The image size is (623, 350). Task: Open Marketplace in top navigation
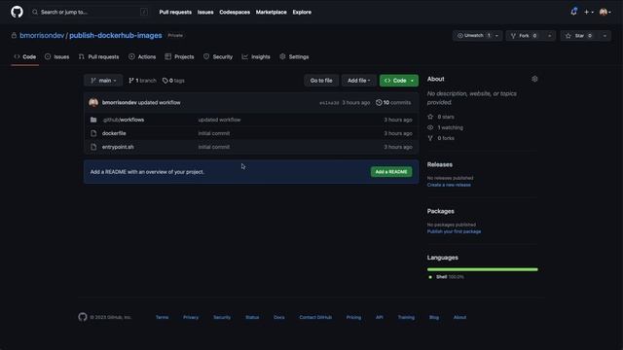[x=271, y=13]
